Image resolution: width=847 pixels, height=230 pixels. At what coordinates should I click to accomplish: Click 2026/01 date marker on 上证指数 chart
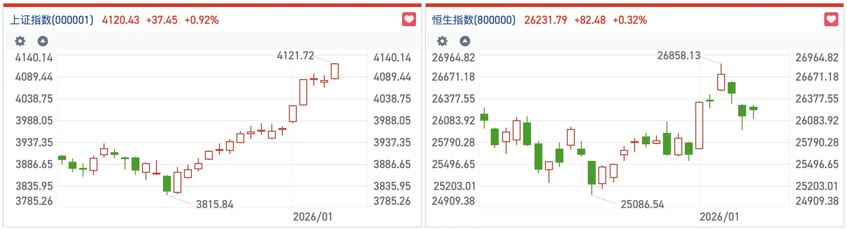(x=312, y=217)
